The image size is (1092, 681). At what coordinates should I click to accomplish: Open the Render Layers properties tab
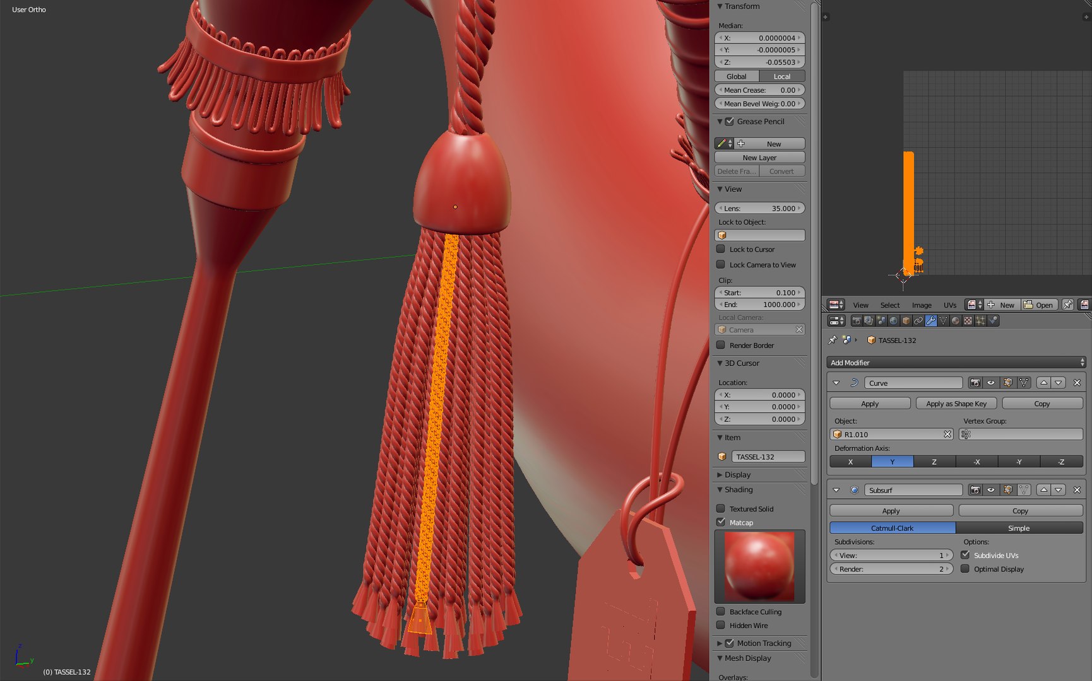(869, 320)
